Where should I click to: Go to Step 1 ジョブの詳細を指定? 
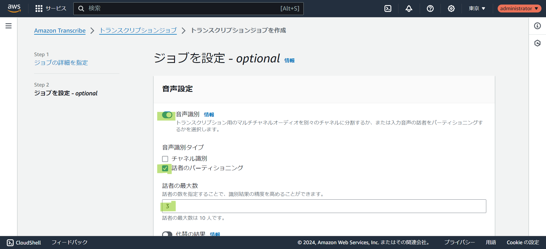(61, 63)
